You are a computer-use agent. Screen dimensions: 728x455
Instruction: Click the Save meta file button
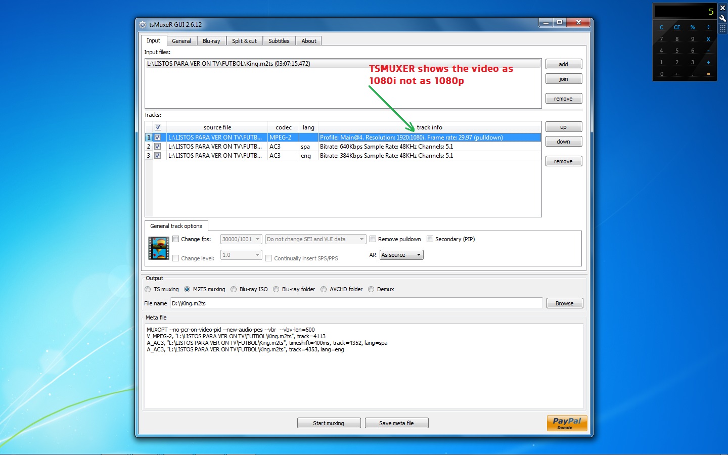coord(396,423)
